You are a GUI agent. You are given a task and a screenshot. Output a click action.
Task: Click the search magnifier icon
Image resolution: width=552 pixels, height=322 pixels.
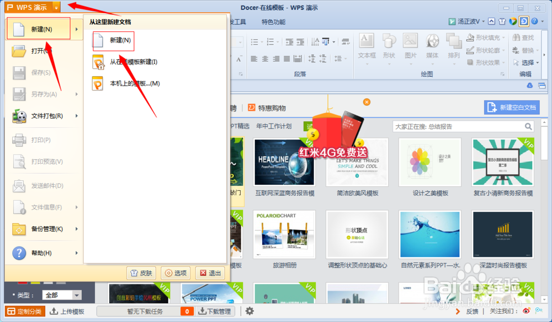[528, 127]
